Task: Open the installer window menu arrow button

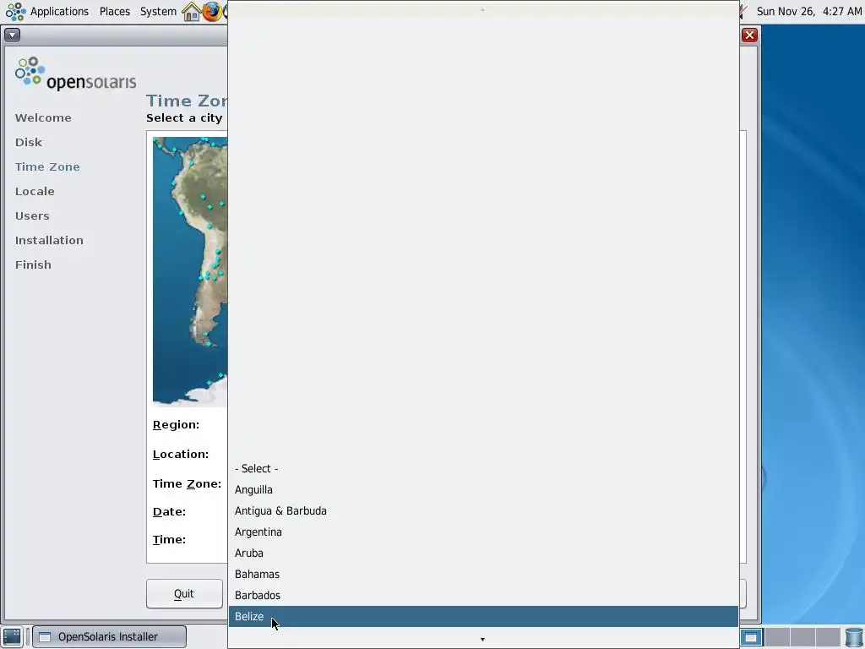Action: [x=12, y=35]
